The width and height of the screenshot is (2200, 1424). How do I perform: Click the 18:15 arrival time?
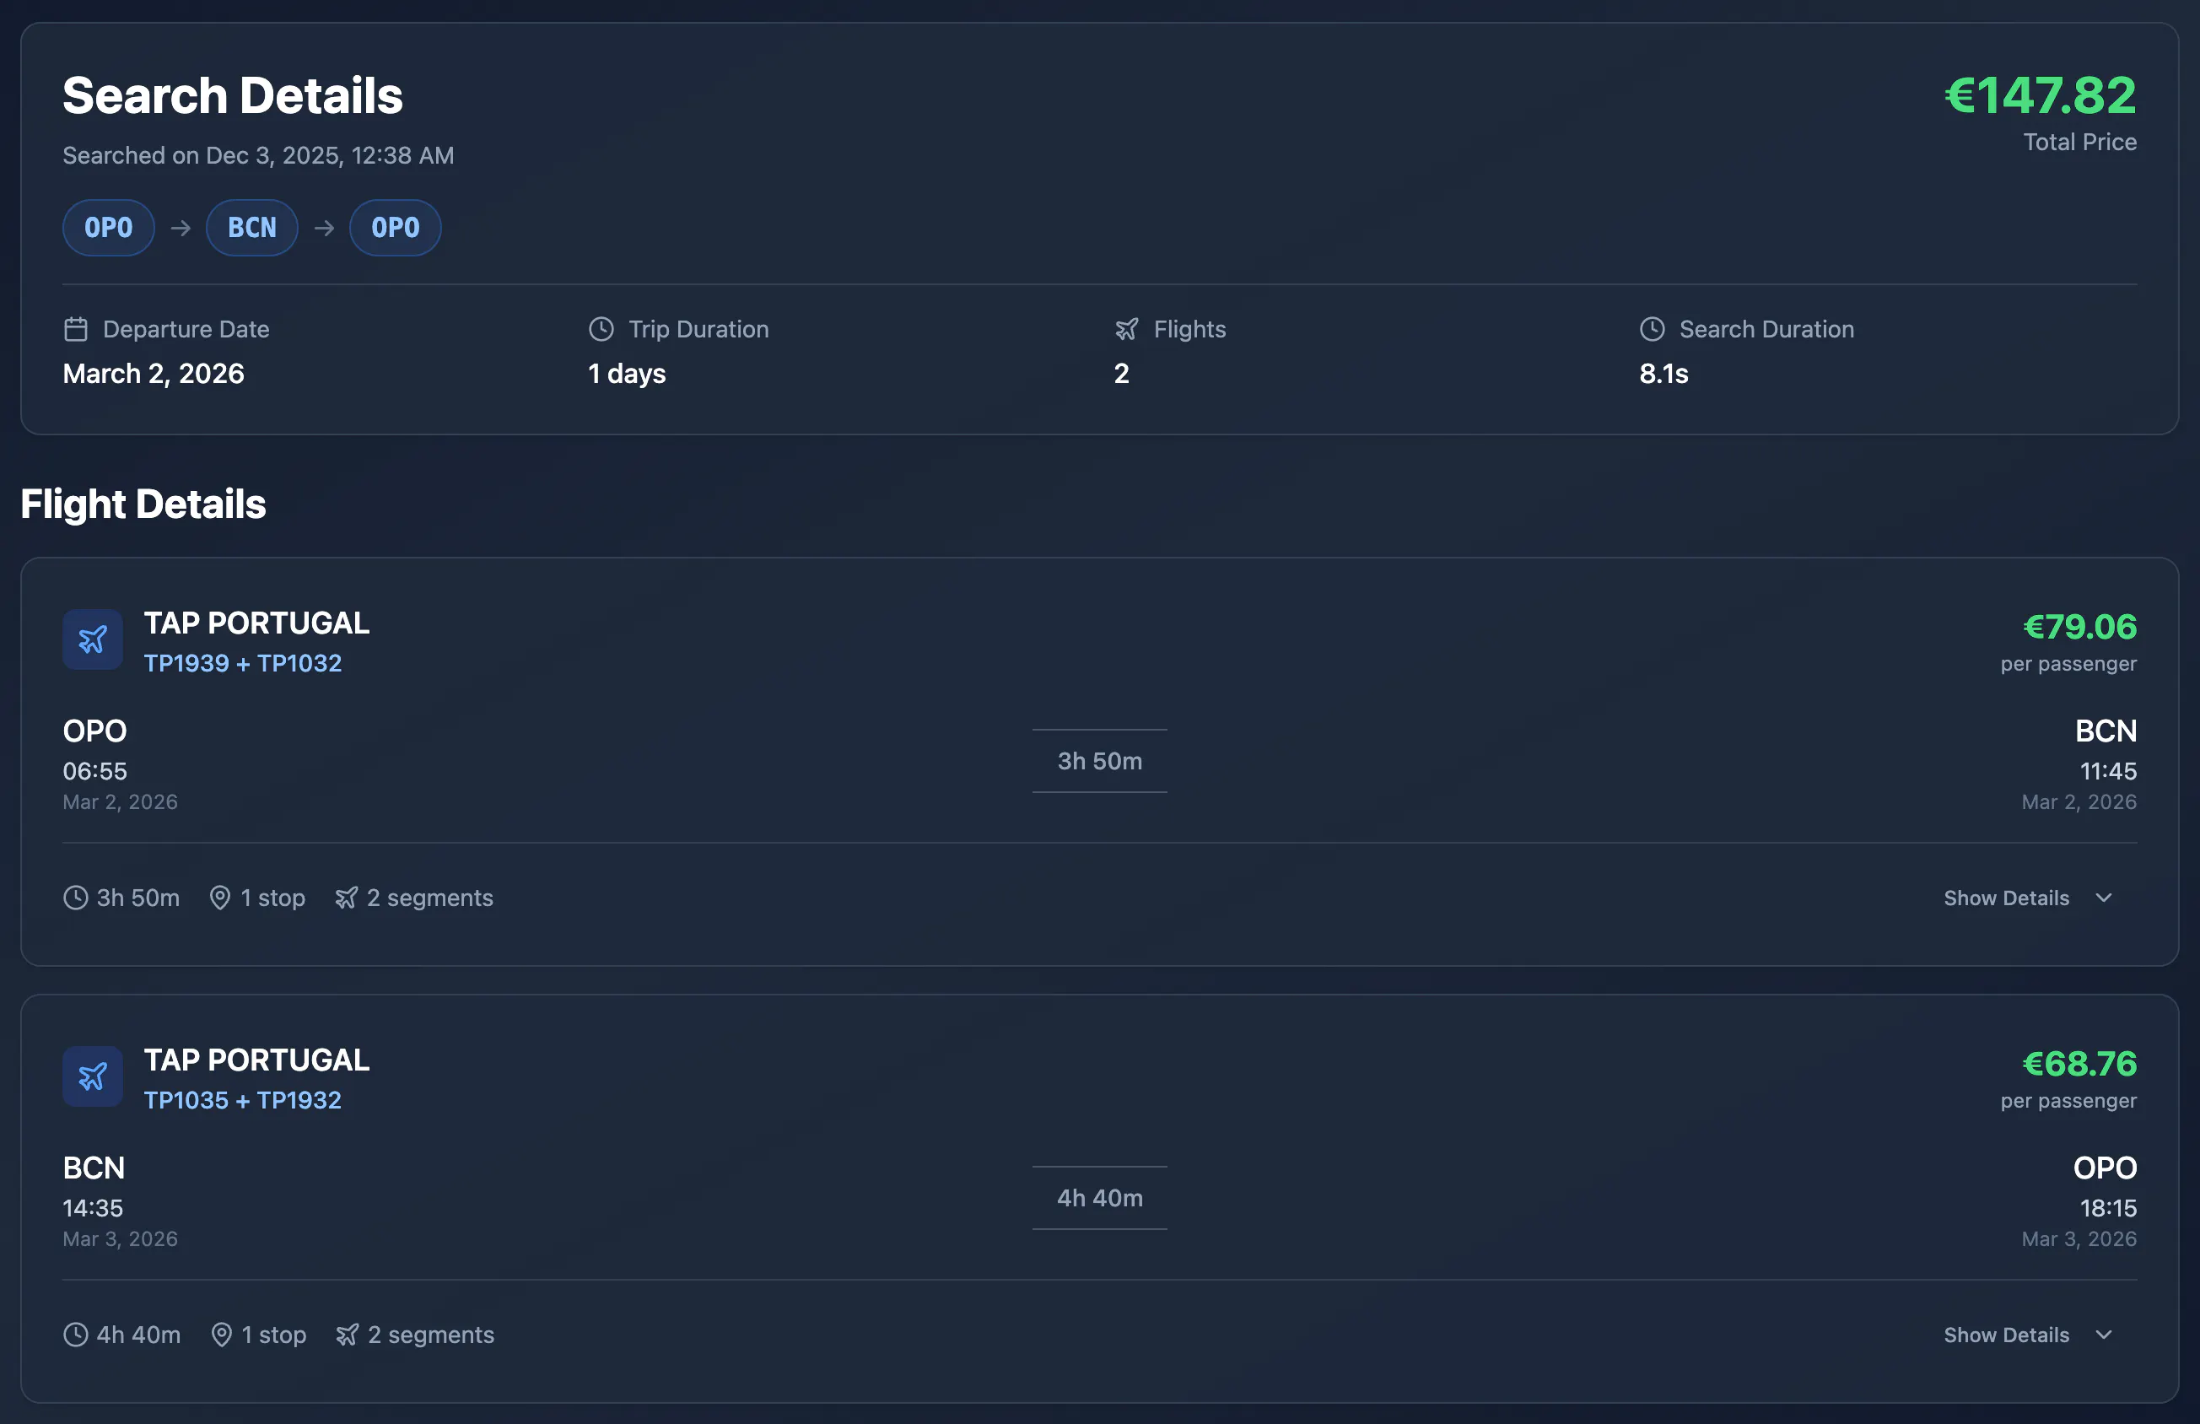2109,1209
